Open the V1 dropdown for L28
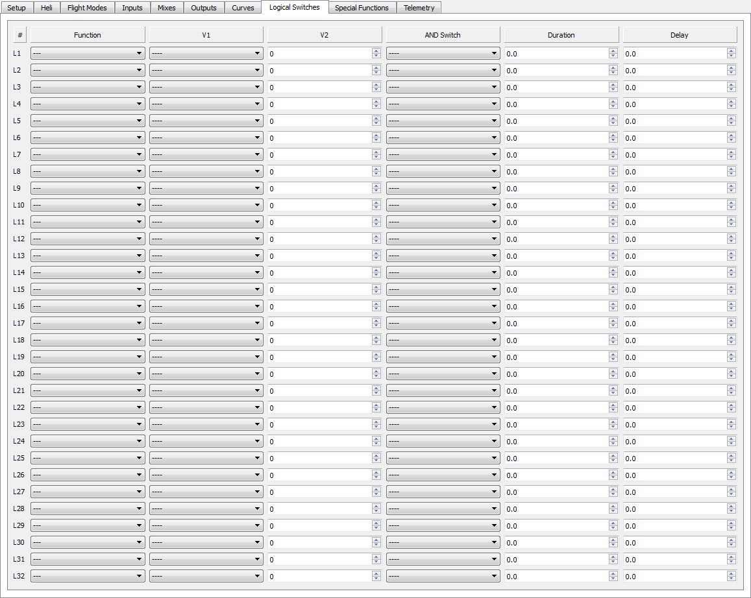The width and height of the screenshot is (751, 598). click(206, 509)
